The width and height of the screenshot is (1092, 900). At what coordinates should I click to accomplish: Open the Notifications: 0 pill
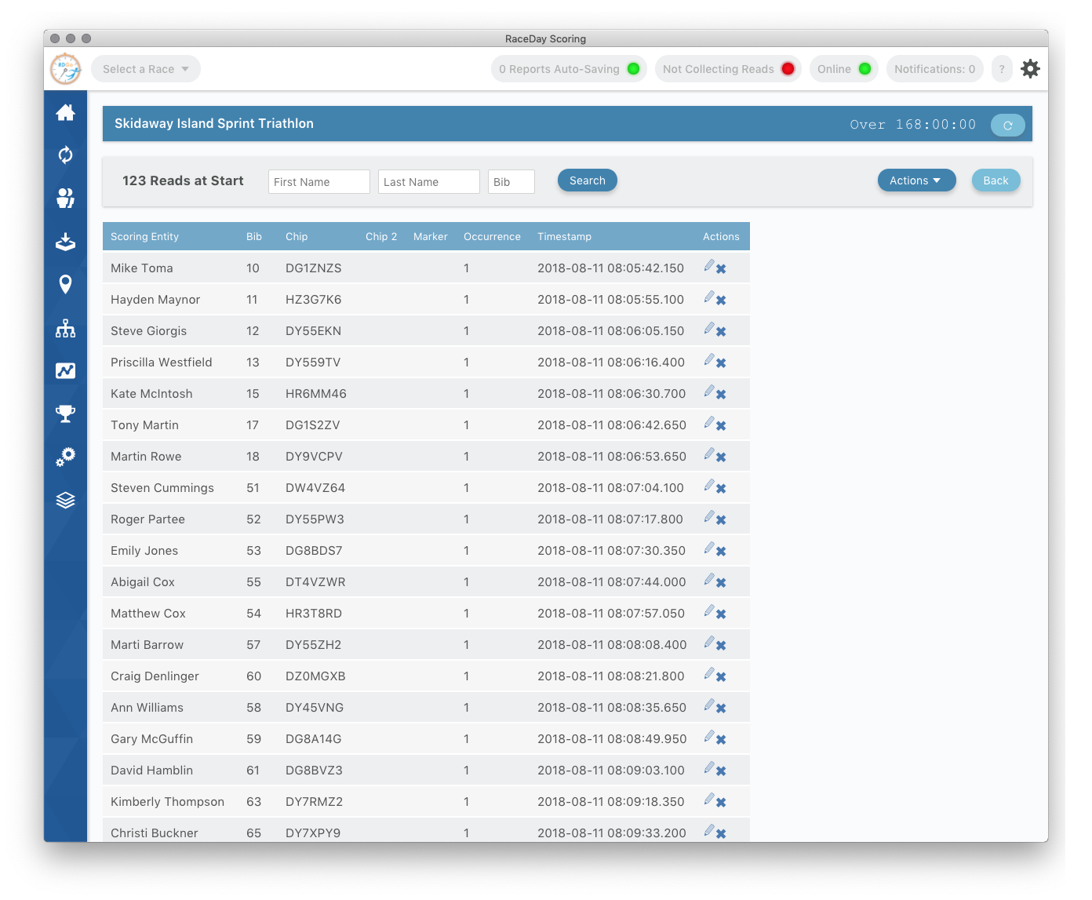click(934, 69)
